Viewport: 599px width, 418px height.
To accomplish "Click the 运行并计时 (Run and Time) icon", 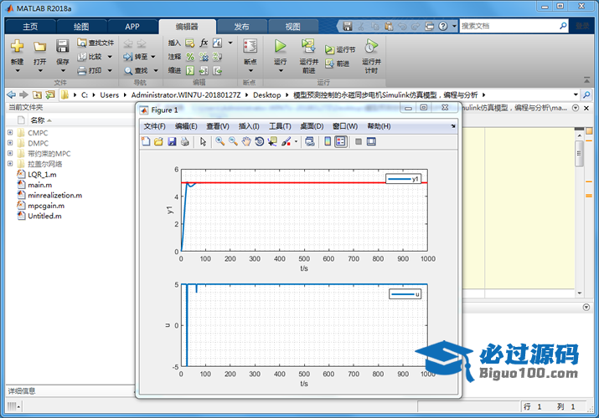I will coord(371,46).
